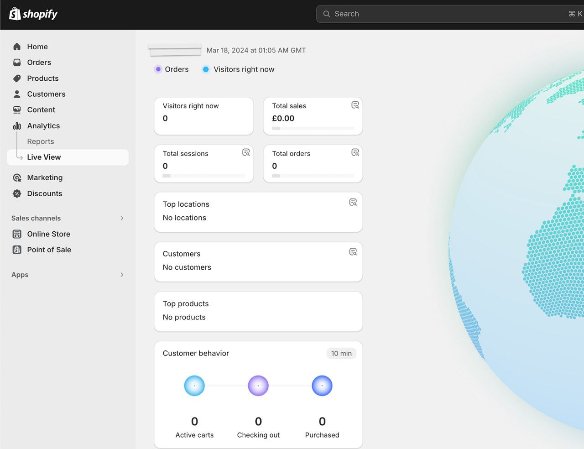Click the Orders inbox icon in sidebar
This screenshot has width=584, height=449.
coord(17,63)
